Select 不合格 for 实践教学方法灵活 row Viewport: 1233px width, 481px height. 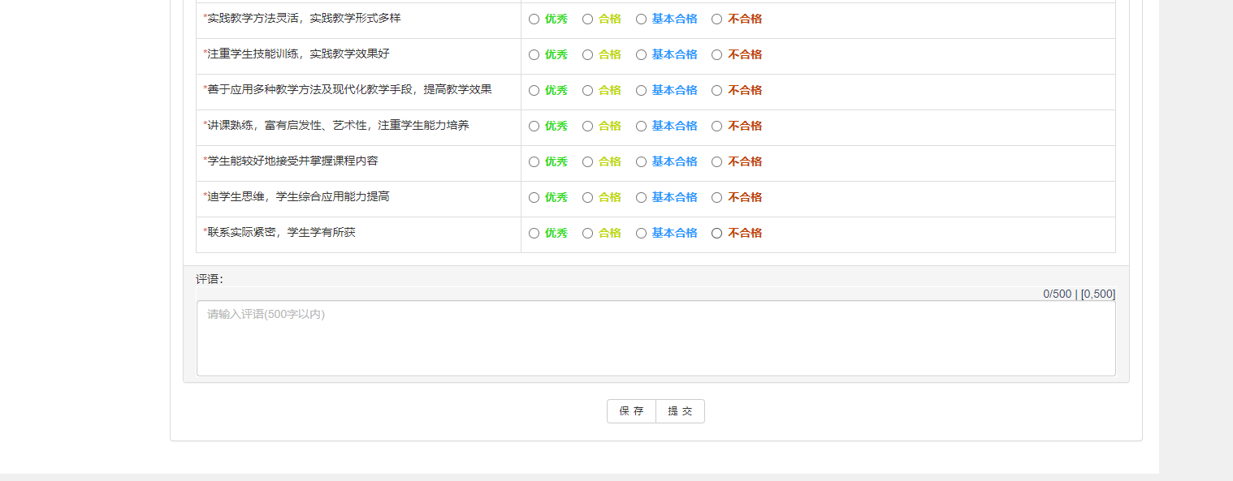[x=716, y=19]
